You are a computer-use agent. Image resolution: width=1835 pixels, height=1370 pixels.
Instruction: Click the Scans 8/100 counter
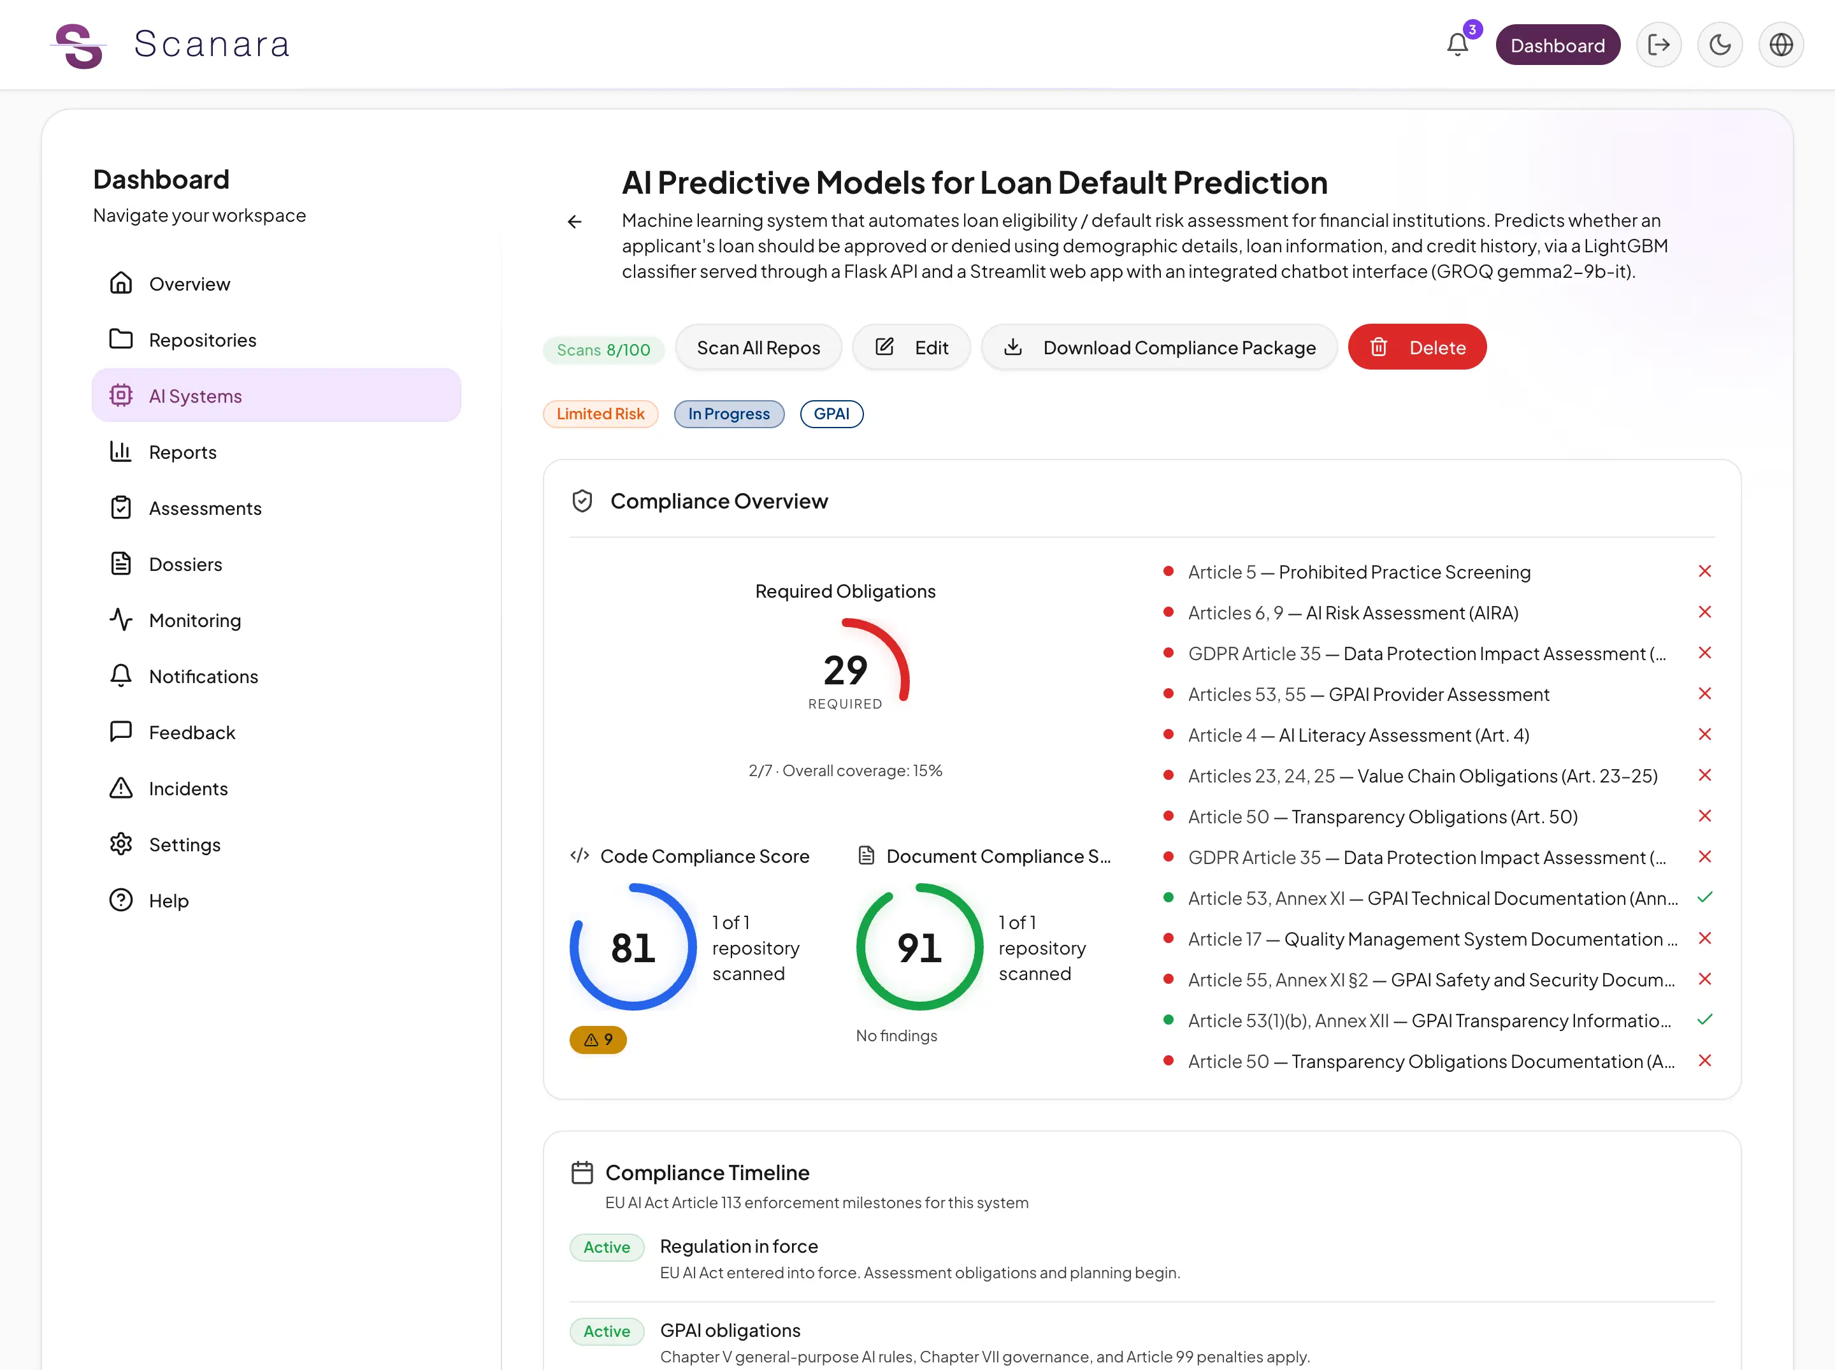click(603, 350)
